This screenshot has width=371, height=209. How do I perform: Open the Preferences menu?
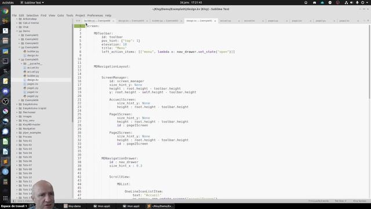[95, 16]
